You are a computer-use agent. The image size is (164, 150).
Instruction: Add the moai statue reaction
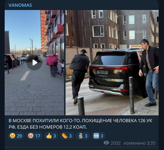coord(83,136)
